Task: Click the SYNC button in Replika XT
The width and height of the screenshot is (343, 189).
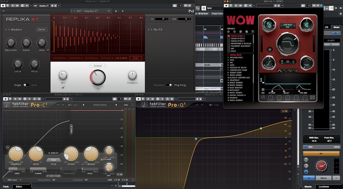Action: [x=136, y=58]
